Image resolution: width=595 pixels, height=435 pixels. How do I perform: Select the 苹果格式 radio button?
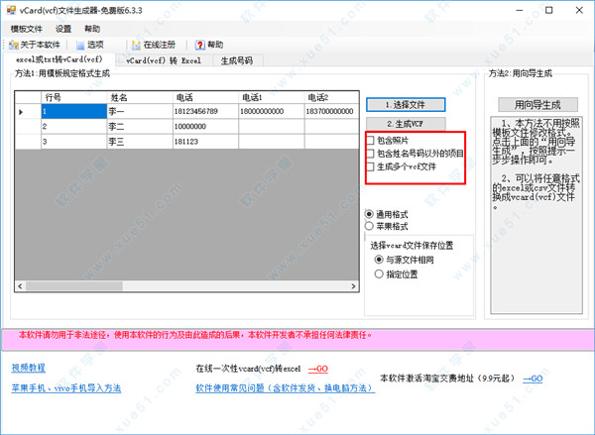tap(370, 226)
